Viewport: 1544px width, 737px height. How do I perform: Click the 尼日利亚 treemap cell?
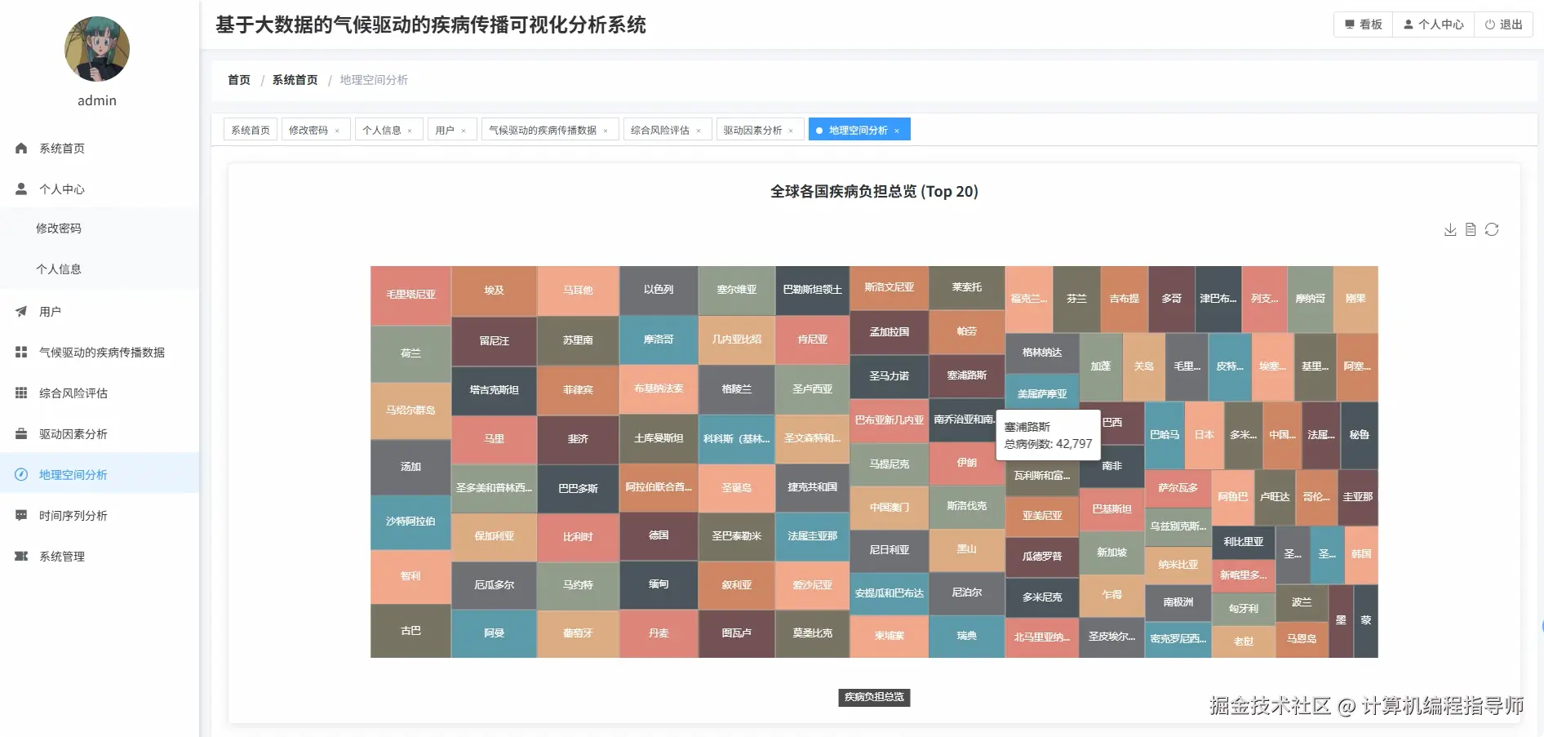point(889,551)
